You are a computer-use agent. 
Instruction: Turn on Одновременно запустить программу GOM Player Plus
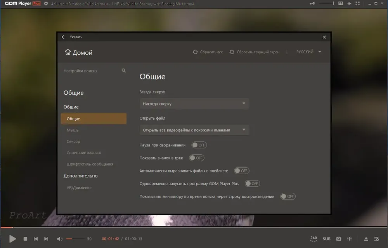point(252,184)
